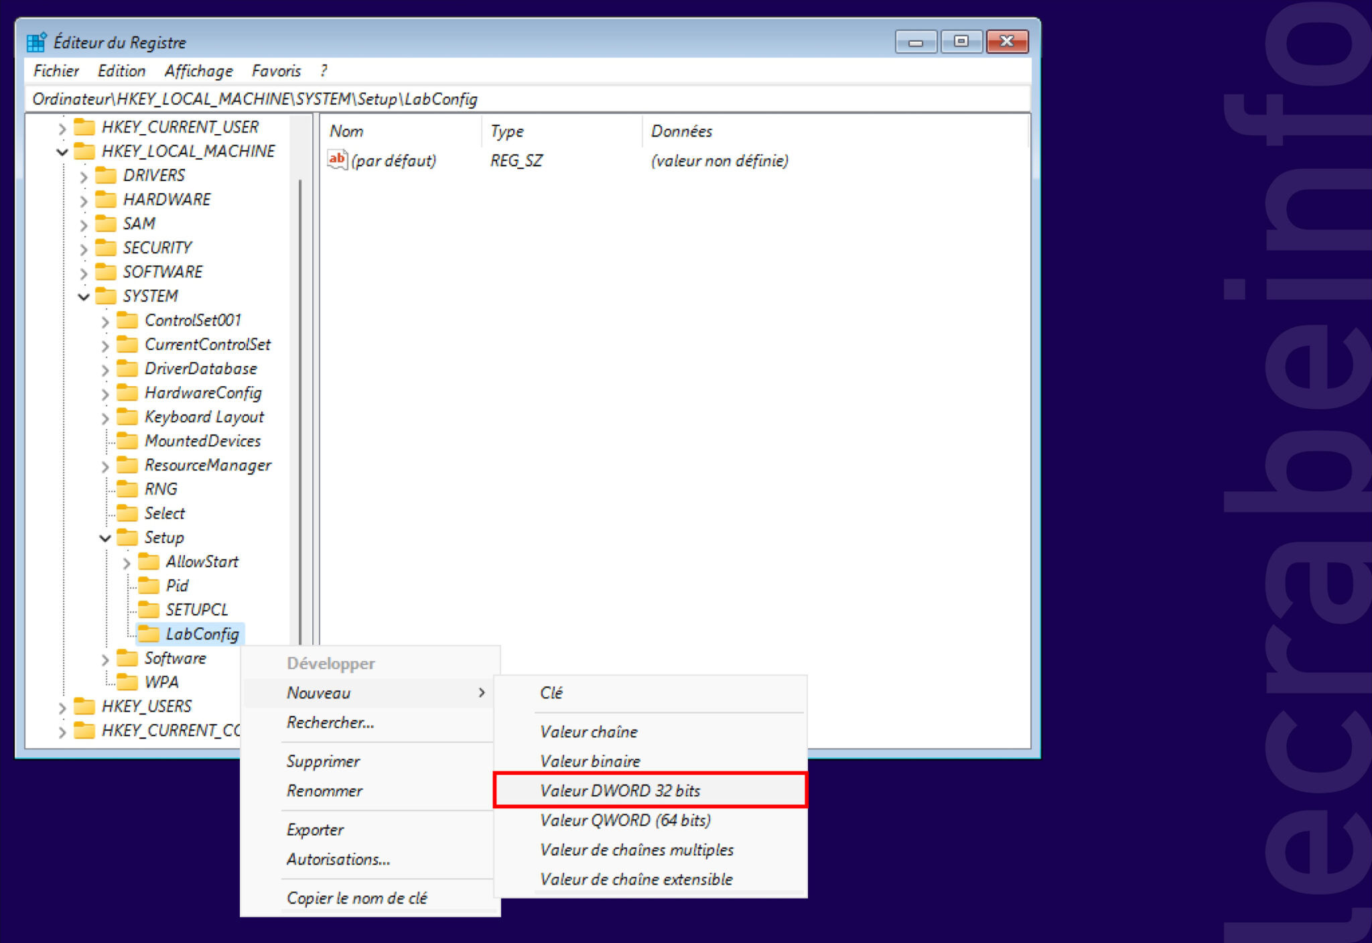The image size is (1372, 943).
Task: Collapse the SYSTEM key tree
Action: (x=82, y=296)
